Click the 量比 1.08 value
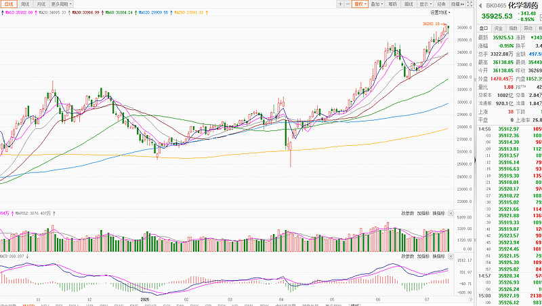The height and width of the screenshot is (306, 542). click(x=509, y=88)
